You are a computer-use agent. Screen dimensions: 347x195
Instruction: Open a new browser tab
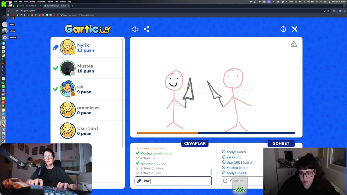[72, 6]
